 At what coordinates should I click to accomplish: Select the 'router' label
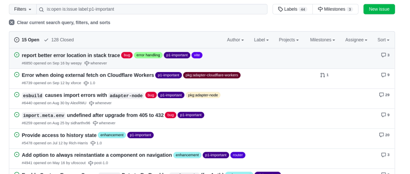(238, 155)
